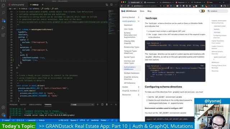This screenshot has width=230, height=129.
Task: Split the terminal panel
Action: pyautogui.click(x=102, y=104)
